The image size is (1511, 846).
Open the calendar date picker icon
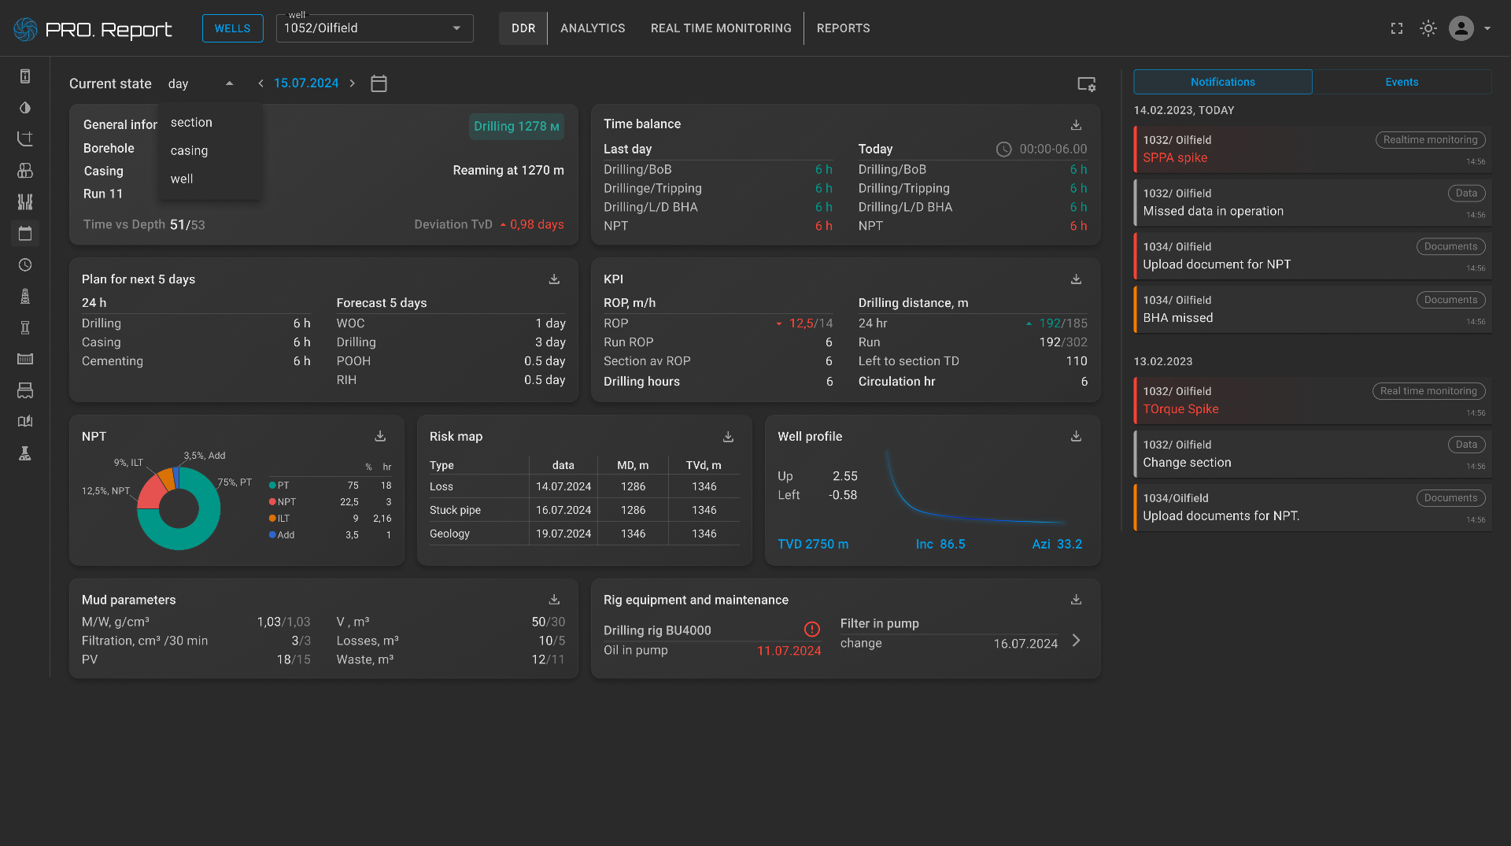[379, 83]
